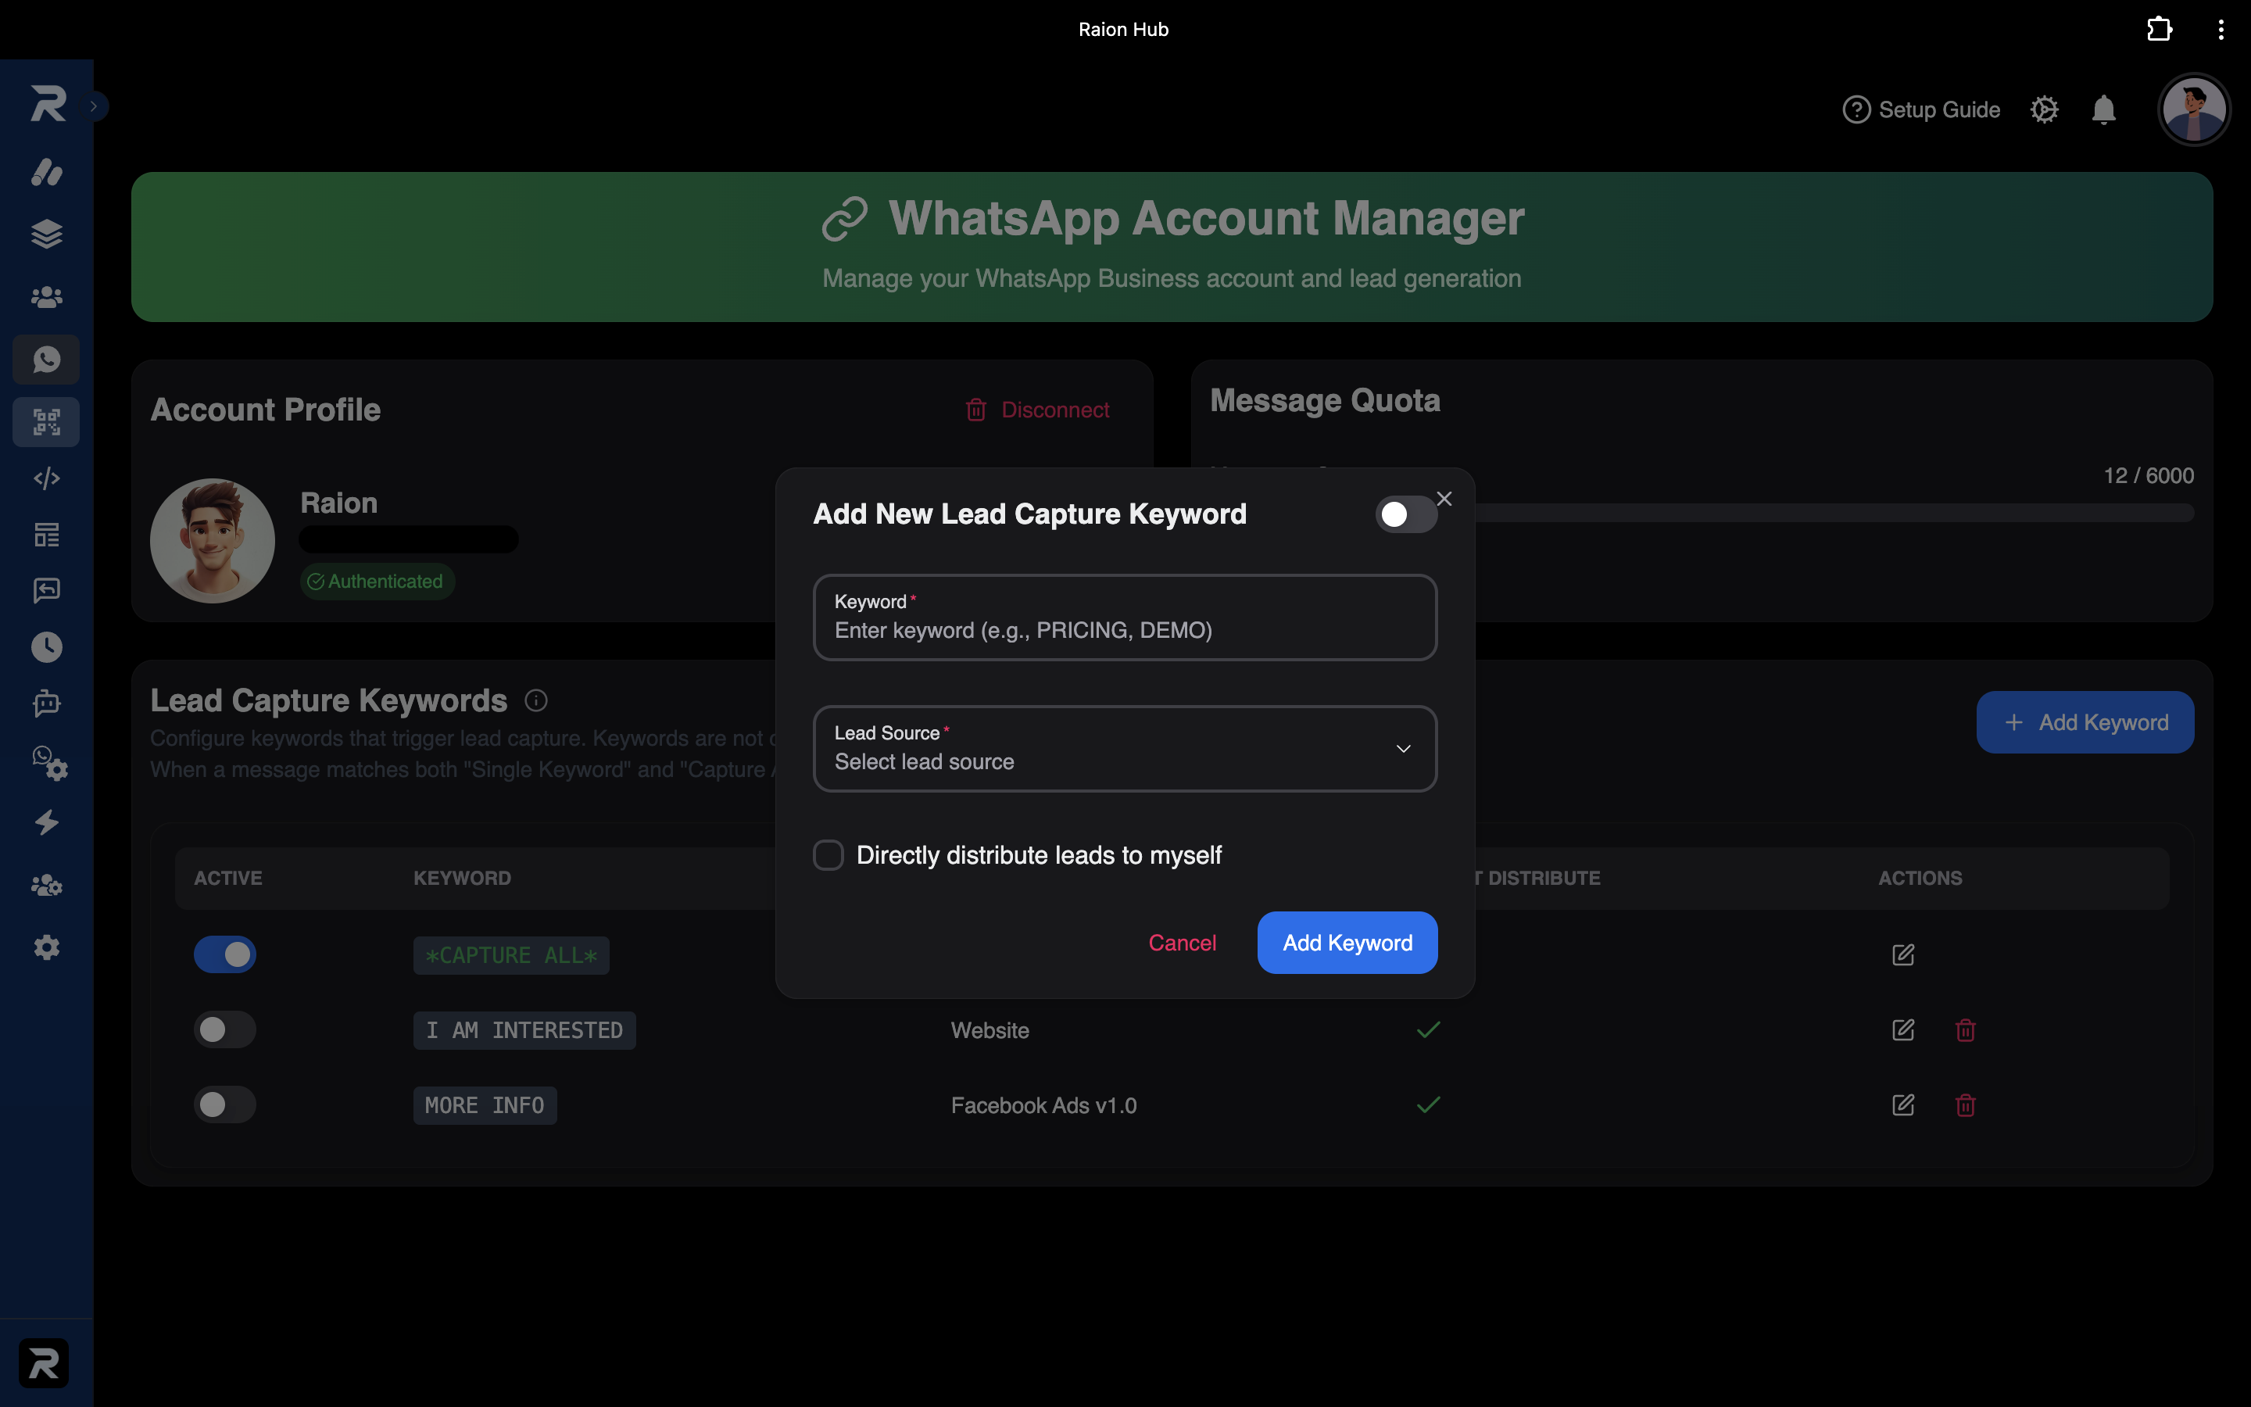2251x1407 pixels.
Task: Edit the MORE INFO keyword
Action: coord(1903,1104)
